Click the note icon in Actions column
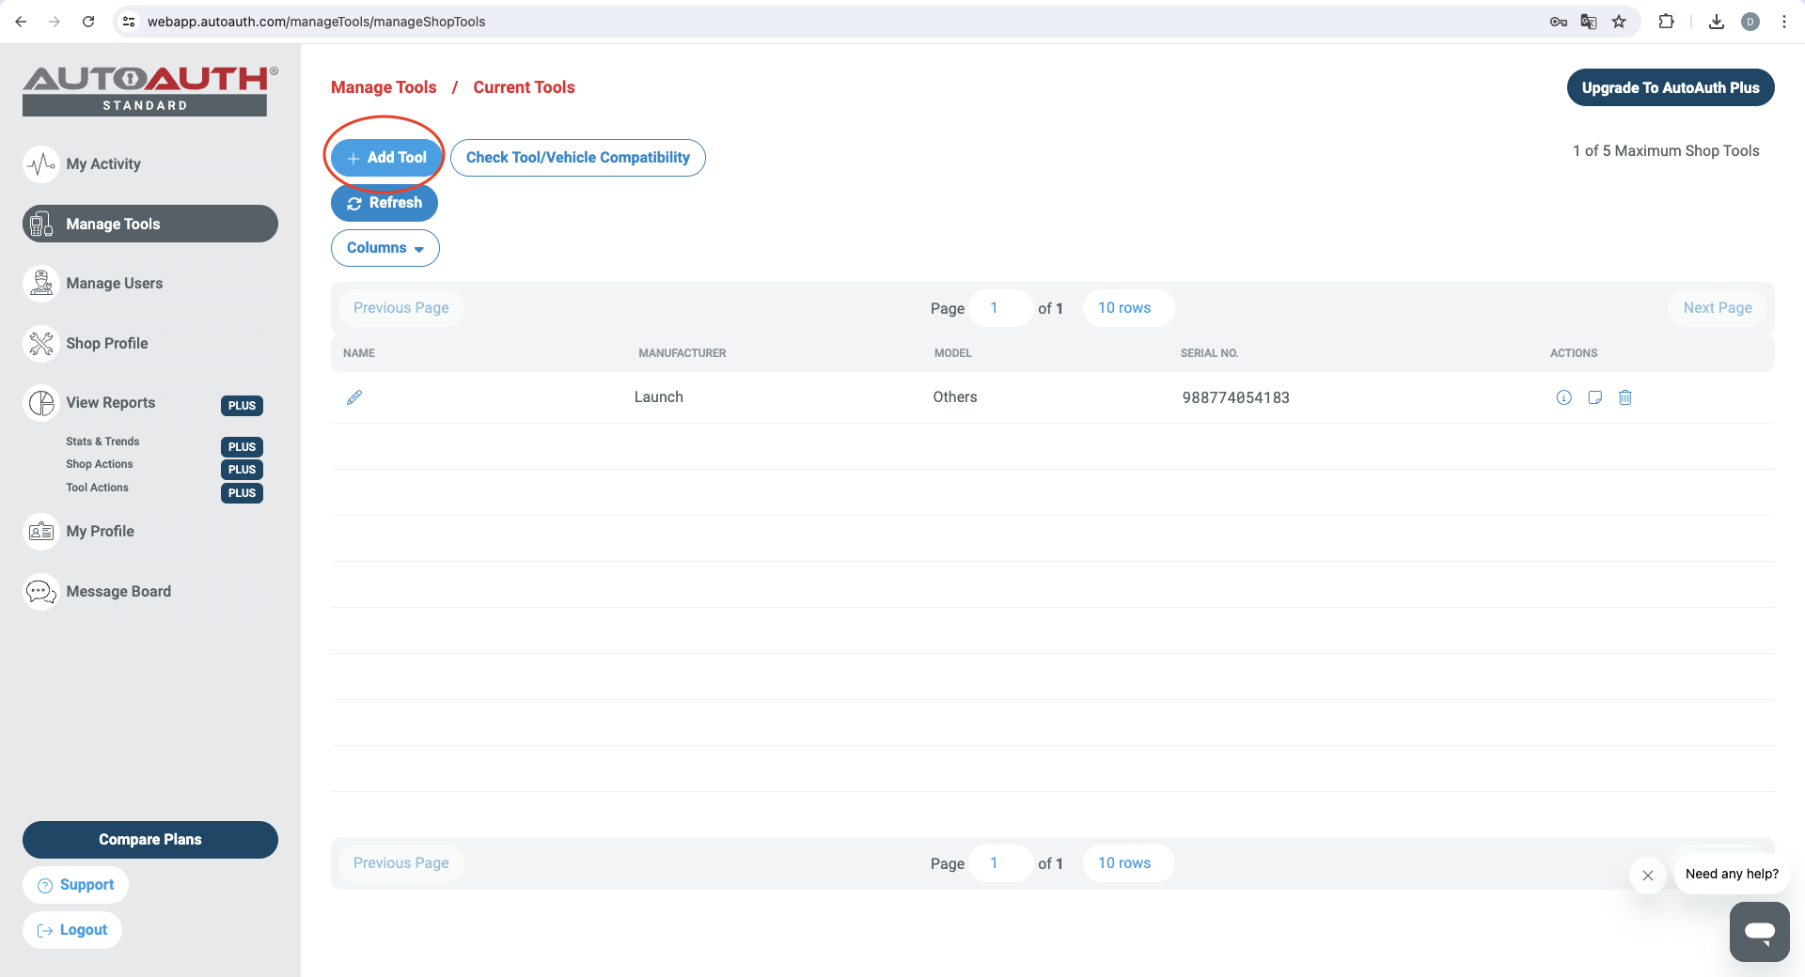The height and width of the screenshot is (977, 1805). pyautogui.click(x=1594, y=397)
